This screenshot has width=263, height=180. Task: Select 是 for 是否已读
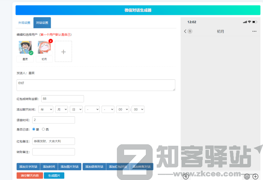34,129
